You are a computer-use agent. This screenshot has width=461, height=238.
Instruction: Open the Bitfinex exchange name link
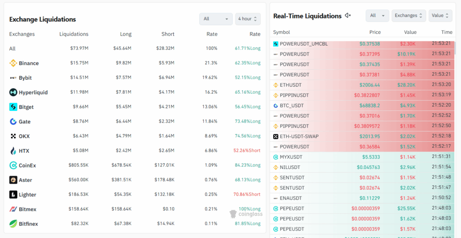coord(28,224)
